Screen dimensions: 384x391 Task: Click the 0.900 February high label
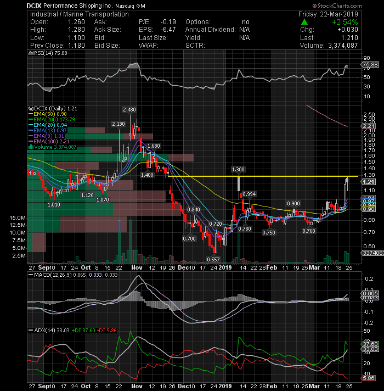293,204
